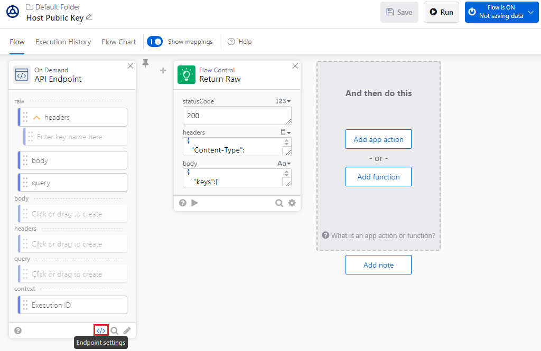Viewport: 541px width, 351px height.
Task: Click the Save button
Action: (399, 12)
